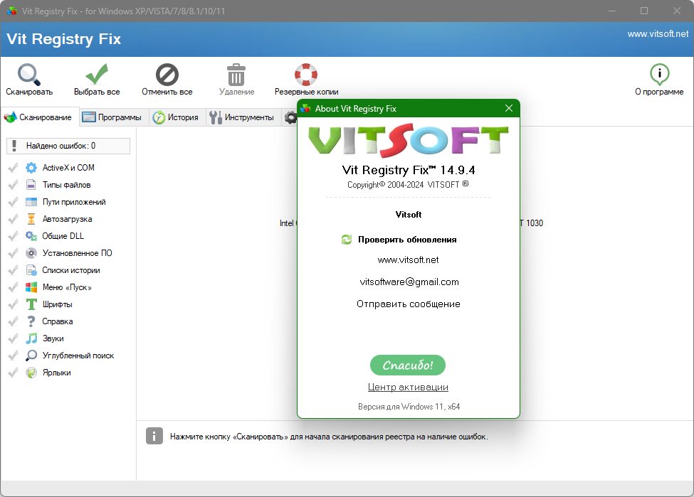Open the История tab

point(177,117)
